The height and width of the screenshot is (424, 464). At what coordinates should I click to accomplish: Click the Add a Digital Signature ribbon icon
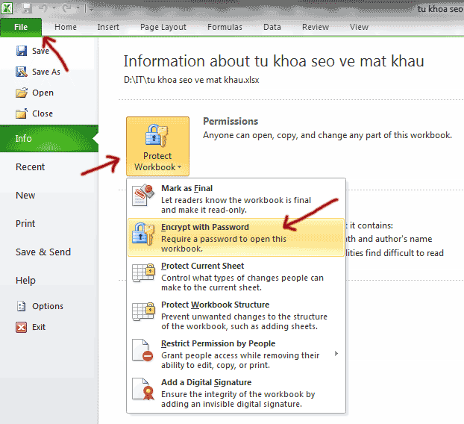tap(143, 390)
